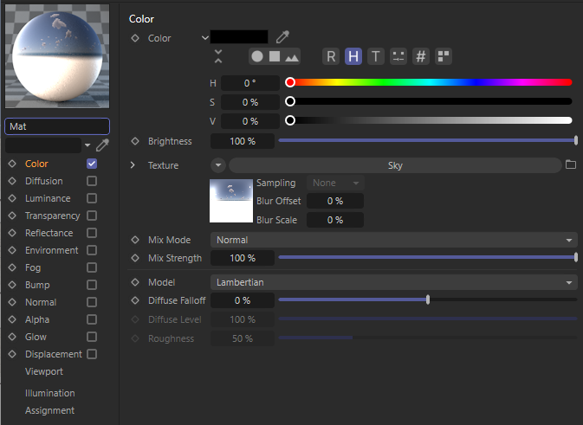Open the color swatches grid icon
Screen dimensions: 583x425
pos(443,56)
